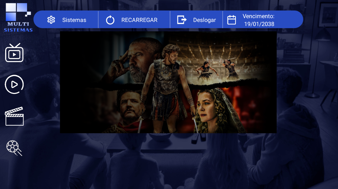Open the soccer ball sports icon
This screenshot has width=338, height=189.
pyautogui.click(x=14, y=148)
